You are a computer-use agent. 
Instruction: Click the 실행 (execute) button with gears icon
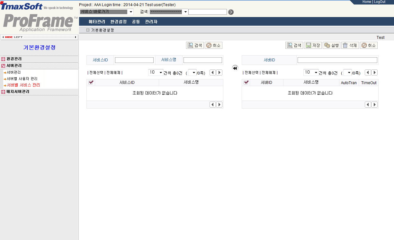332,46
